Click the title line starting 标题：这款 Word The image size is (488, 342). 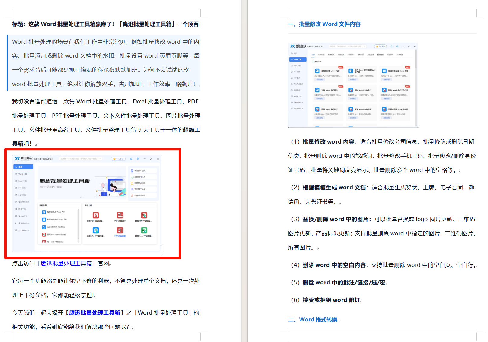pos(105,24)
